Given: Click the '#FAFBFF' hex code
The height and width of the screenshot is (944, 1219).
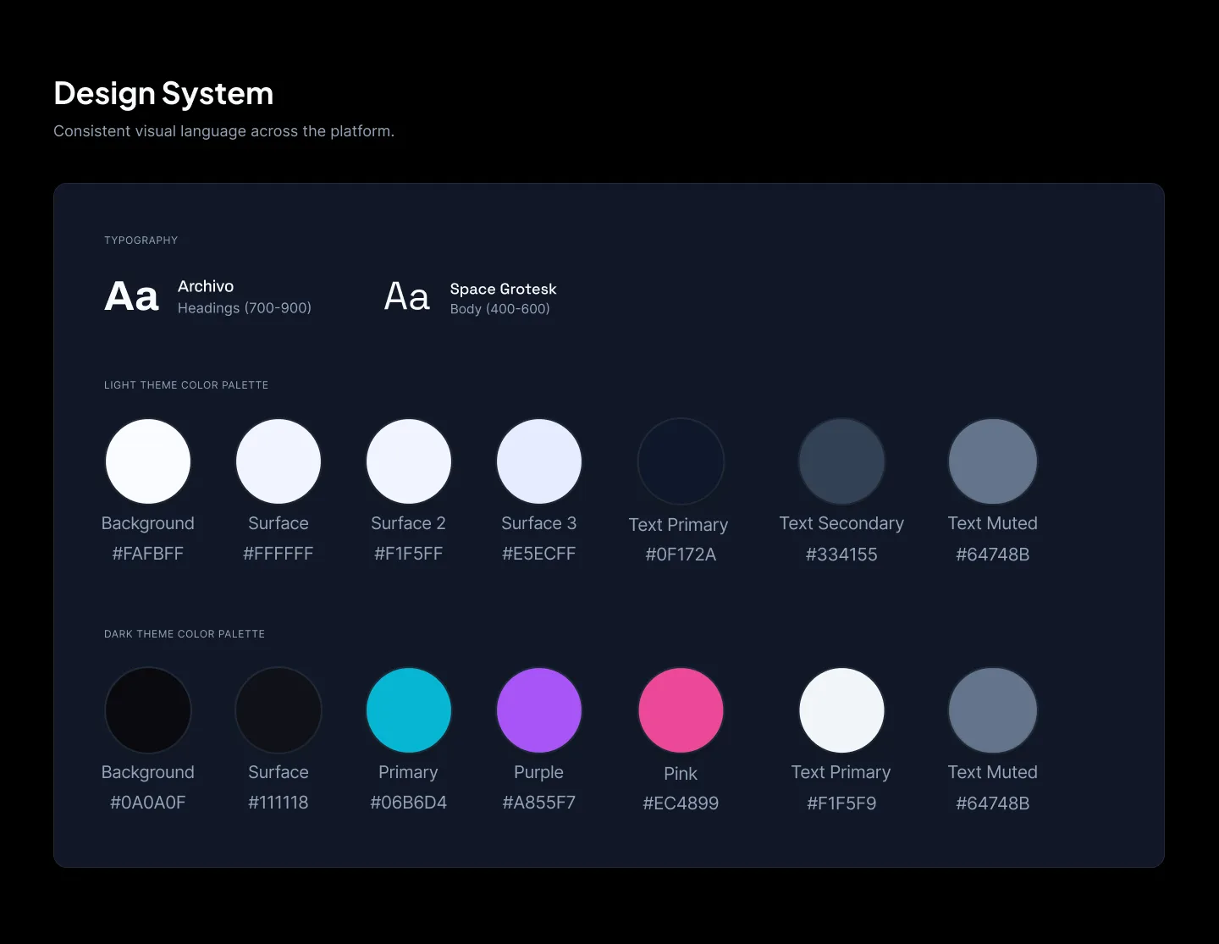Looking at the screenshot, I should click(148, 554).
